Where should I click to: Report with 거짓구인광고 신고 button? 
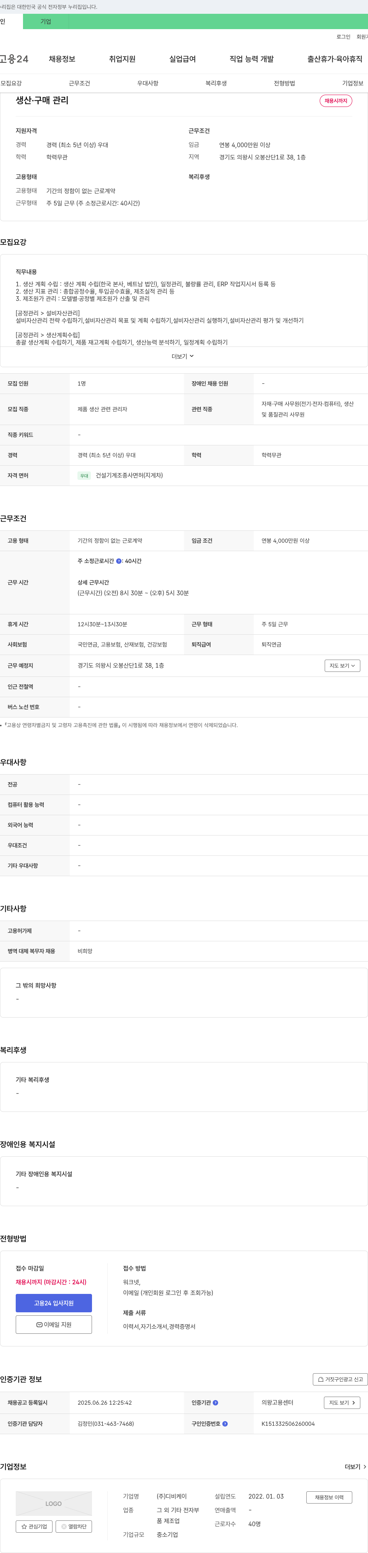tap(340, 1379)
